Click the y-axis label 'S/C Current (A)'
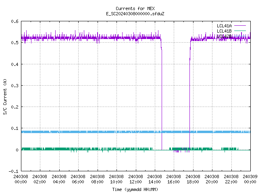Viewport: 258px width, 193px height. 5,96
